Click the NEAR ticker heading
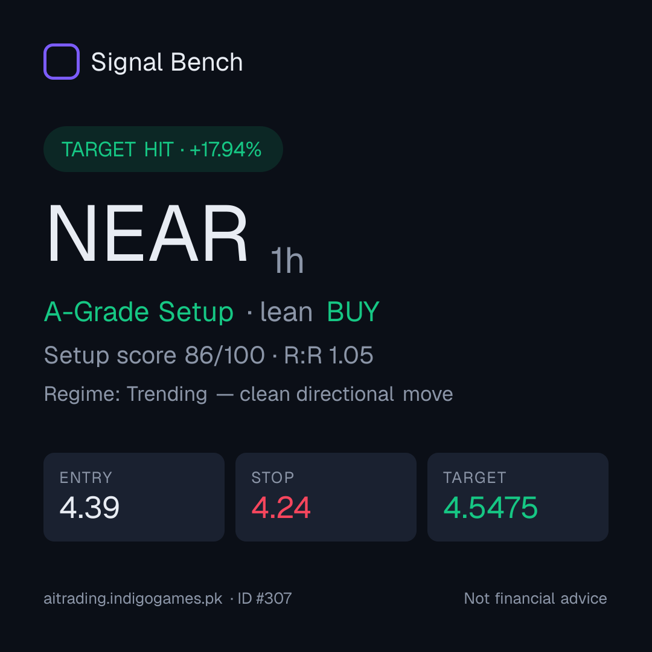652x652 pixels. pyautogui.click(x=148, y=234)
